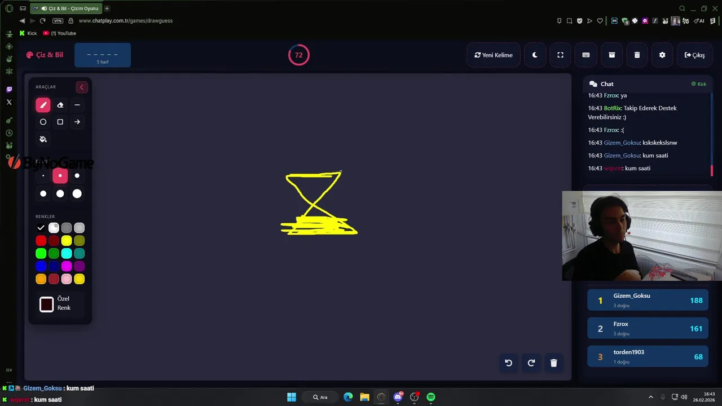Open the Kick bookmark
Viewport: 722px width, 406px height.
[x=28, y=33]
